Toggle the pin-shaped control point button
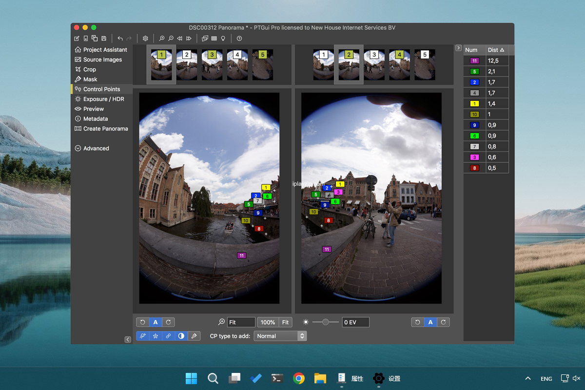Viewport: 585px width, 390px height. point(143,336)
